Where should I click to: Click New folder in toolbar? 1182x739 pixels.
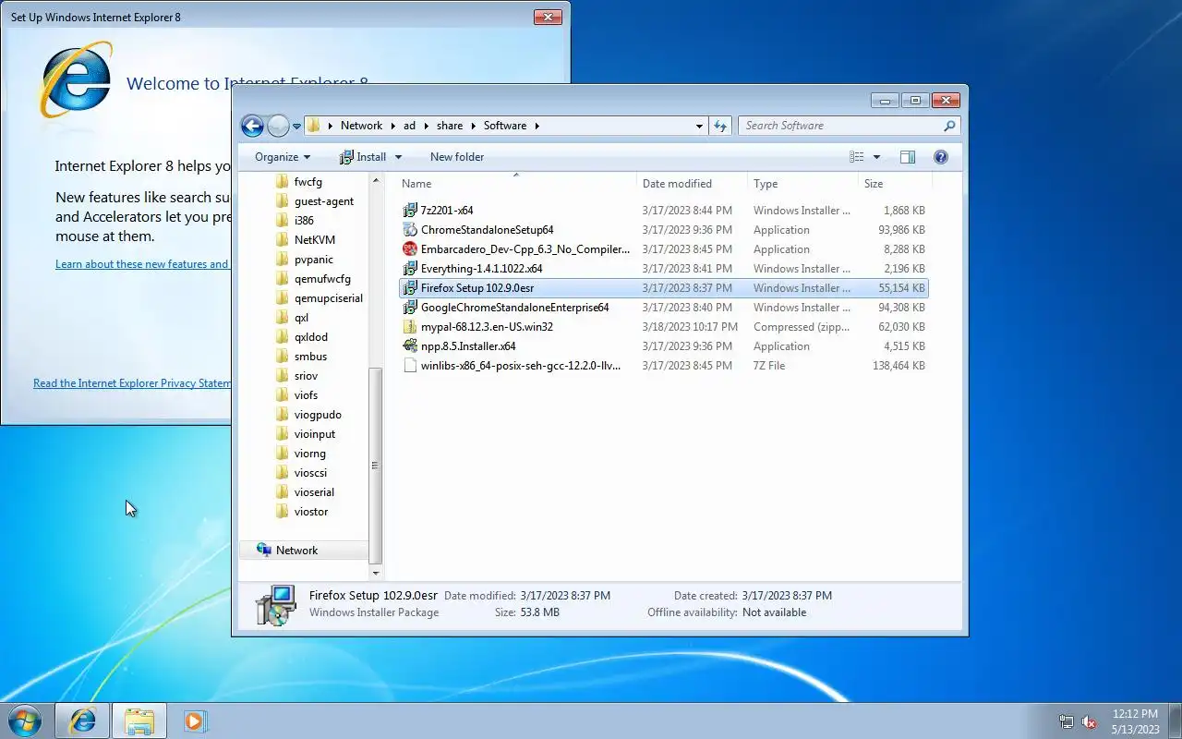point(457,157)
